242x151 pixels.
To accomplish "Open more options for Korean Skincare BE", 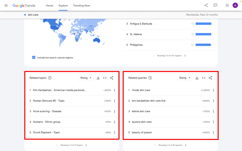I will pyautogui.click(x=114, y=101).
